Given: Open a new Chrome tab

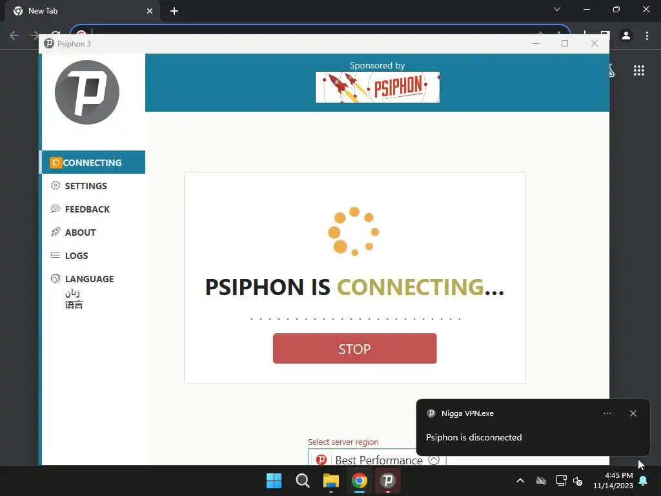Looking at the screenshot, I should click(174, 11).
